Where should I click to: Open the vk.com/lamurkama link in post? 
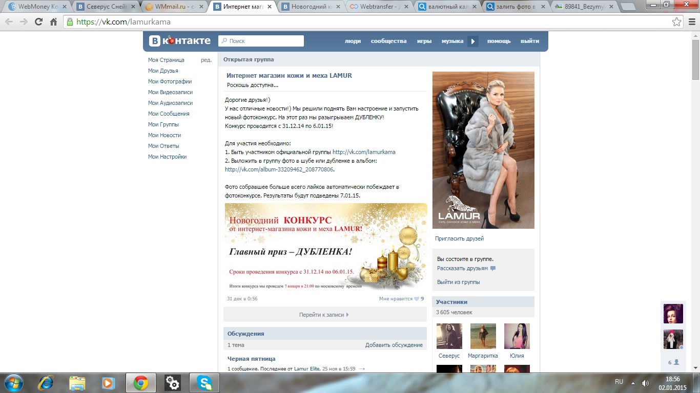(364, 152)
